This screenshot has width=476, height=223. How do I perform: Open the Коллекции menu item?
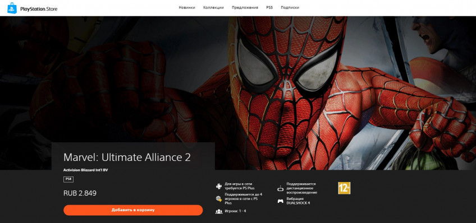click(x=213, y=8)
